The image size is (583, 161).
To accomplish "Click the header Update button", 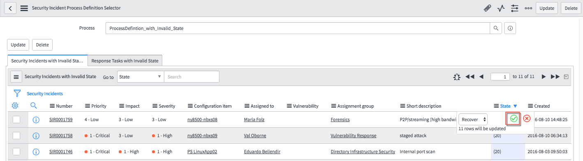I will point(546,8).
